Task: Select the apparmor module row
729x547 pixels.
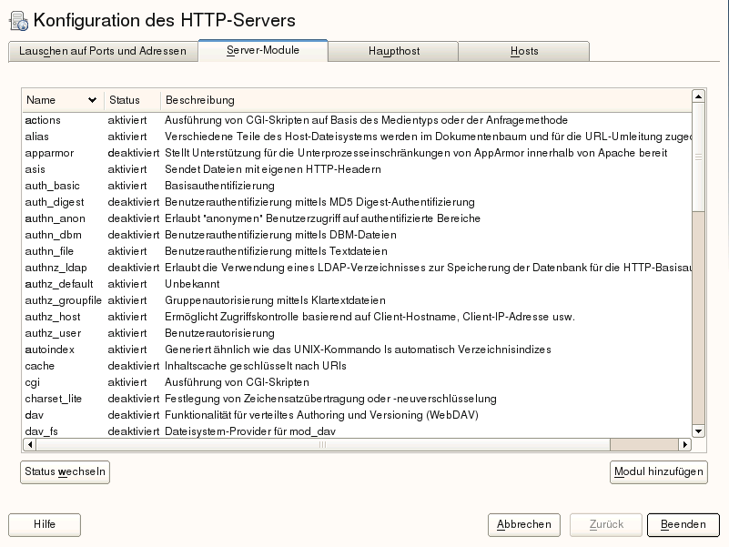Action: pos(50,153)
